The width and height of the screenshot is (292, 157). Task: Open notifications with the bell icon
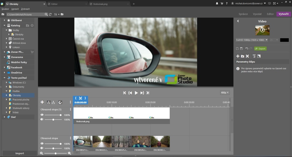[217, 3]
